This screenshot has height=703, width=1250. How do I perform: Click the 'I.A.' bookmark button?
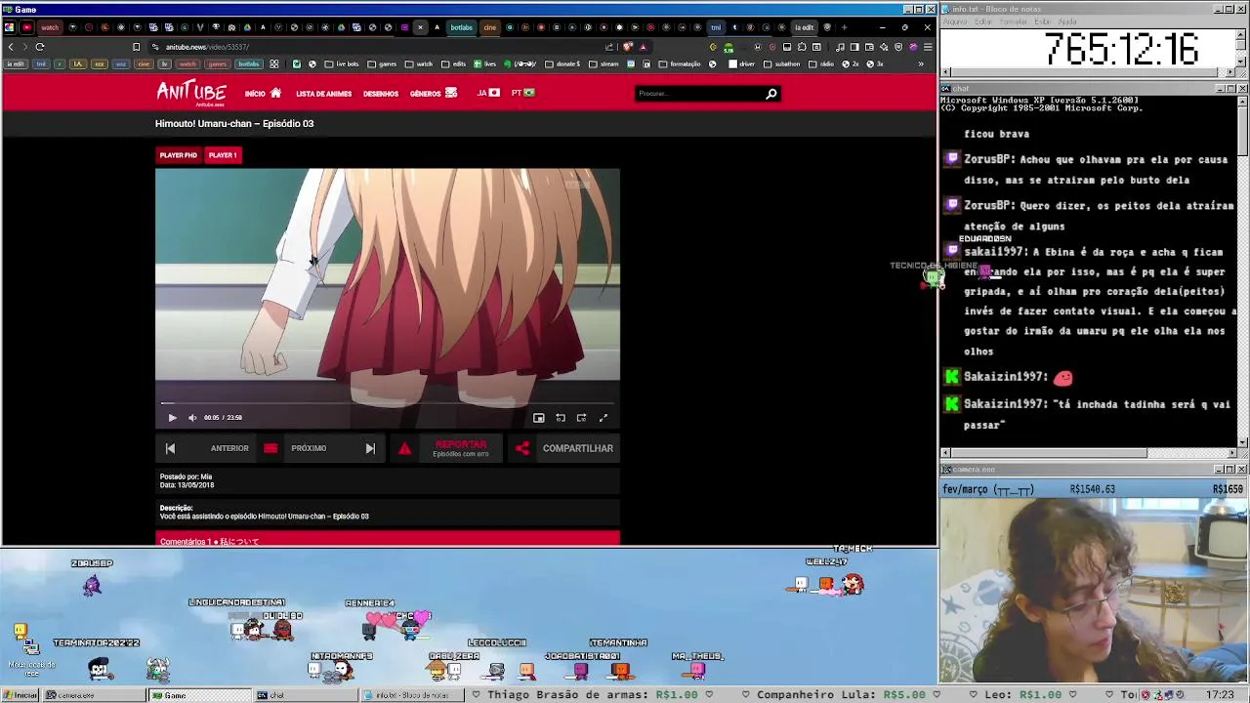78,64
